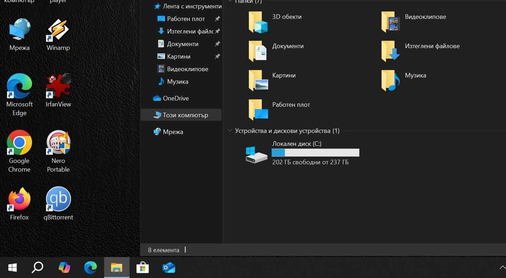Open the Видеоклипове folder in main pane
The image size is (506, 278).
point(414,22)
